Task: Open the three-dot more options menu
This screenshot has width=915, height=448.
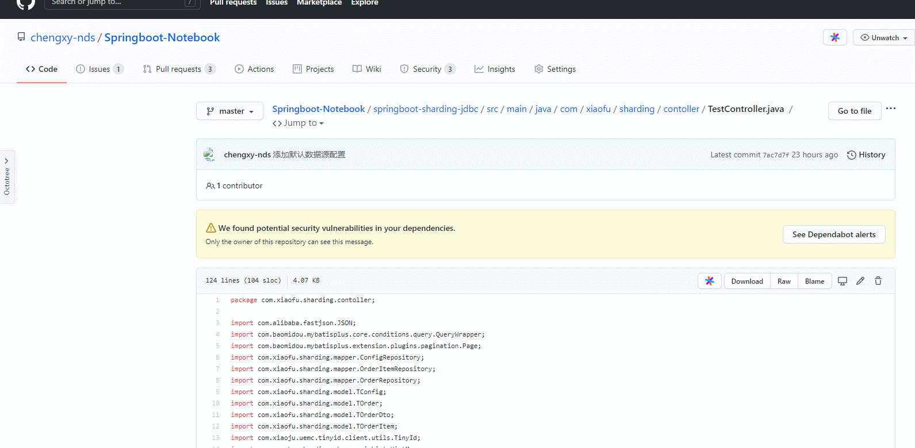Action: pos(891,109)
